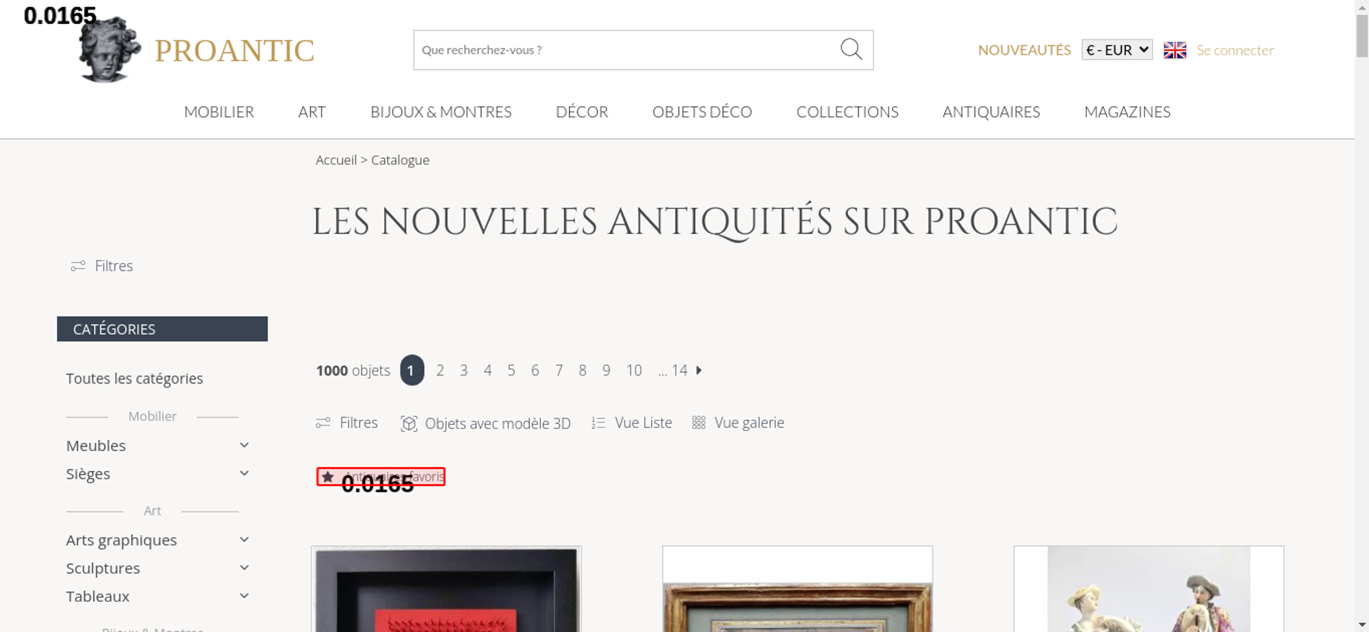The width and height of the screenshot is (1369, 632).
Task: Click the Proantic bust logo
Action: pyautogui.click(x=110, y=49)
